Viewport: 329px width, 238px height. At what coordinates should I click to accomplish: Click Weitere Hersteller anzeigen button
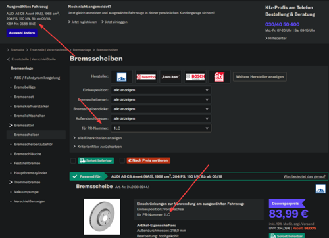260,77
